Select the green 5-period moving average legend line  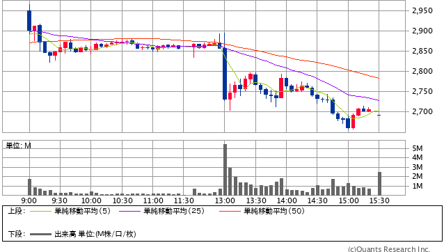point(40,211)
